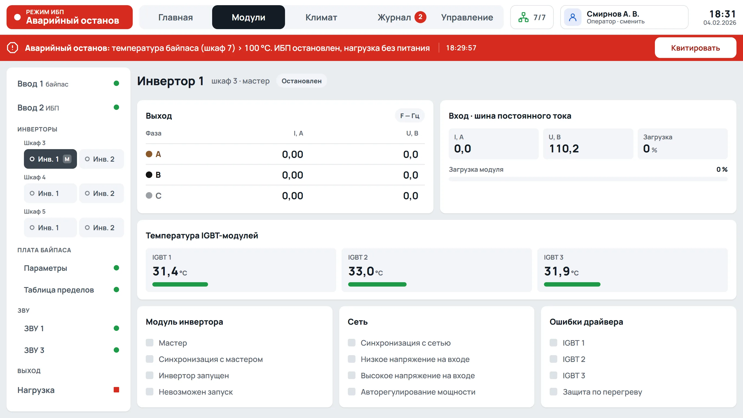Click black phase B color dot
Viewport: 743px width, 418px height.
point(149,175)
